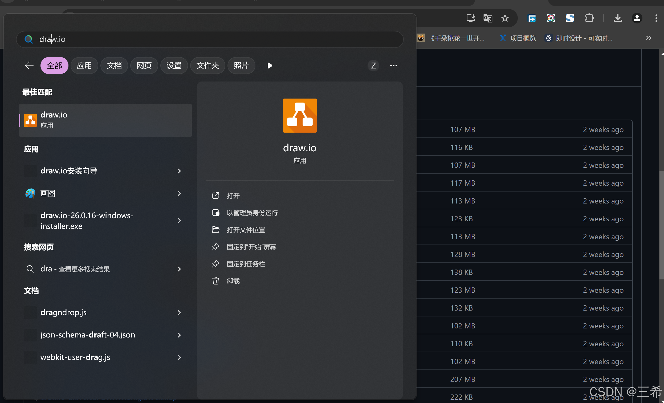Run draw.io as administrator via 以管理员身份运行
The image size is (664, 403).
pos(252,213)
